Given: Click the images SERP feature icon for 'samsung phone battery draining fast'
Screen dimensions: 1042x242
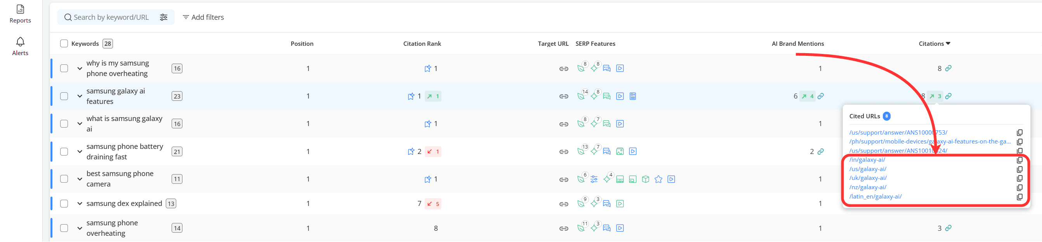Looking at the screenshot, I should [x=620, y=152].
